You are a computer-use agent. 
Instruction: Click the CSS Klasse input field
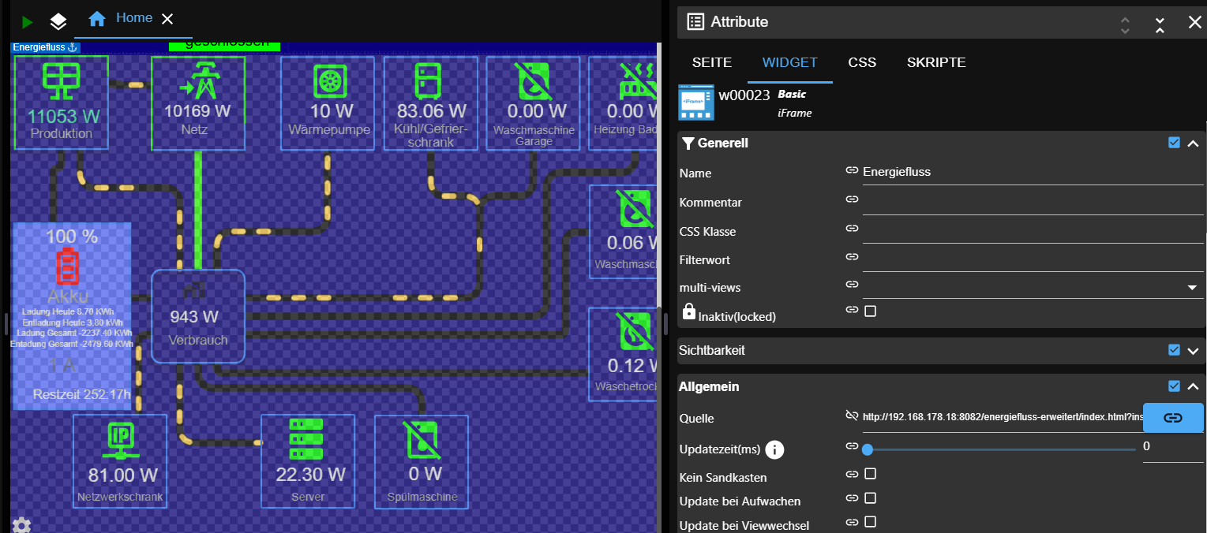coord(1033,230)
